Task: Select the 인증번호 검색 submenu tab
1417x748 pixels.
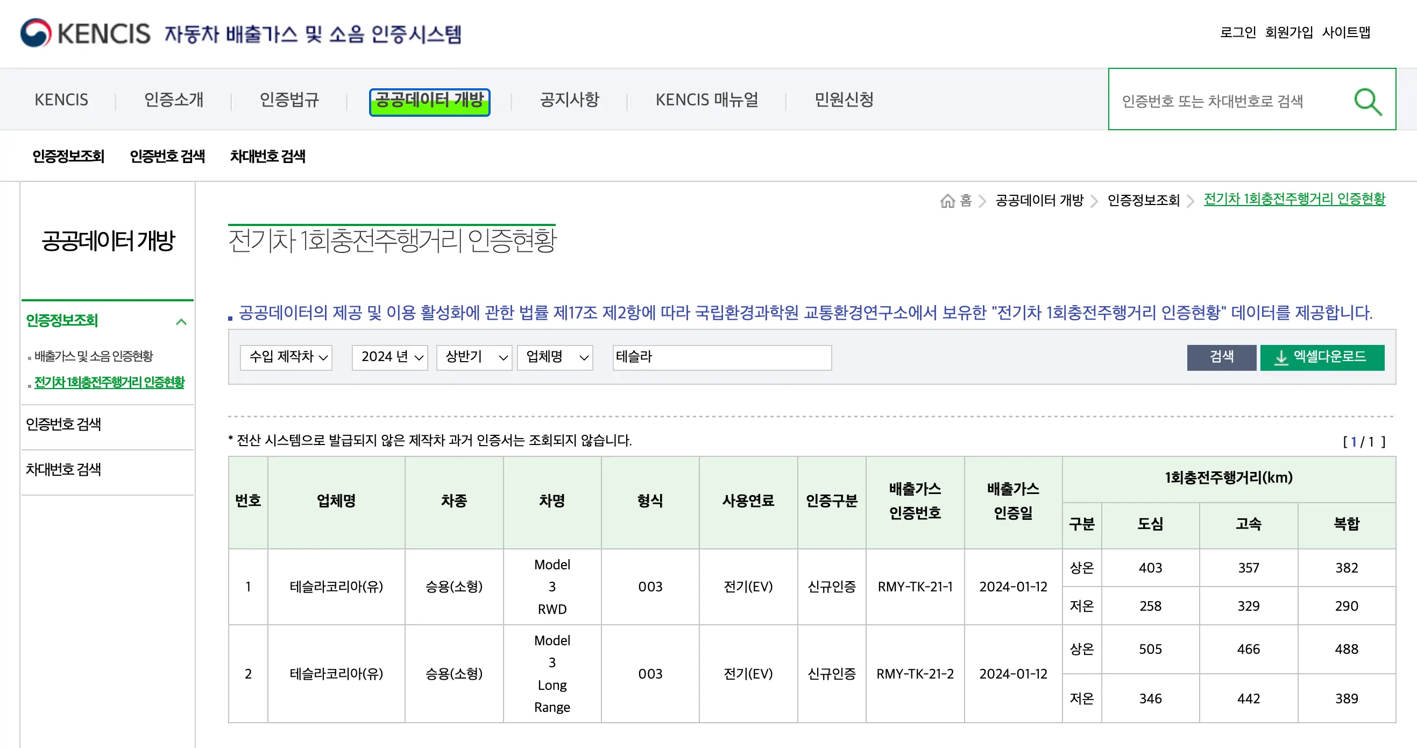Action: pos(167,156)
